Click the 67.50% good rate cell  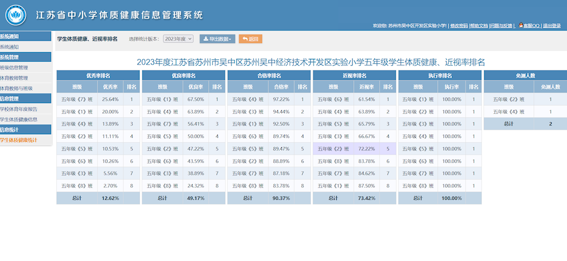tap(196, 99)
